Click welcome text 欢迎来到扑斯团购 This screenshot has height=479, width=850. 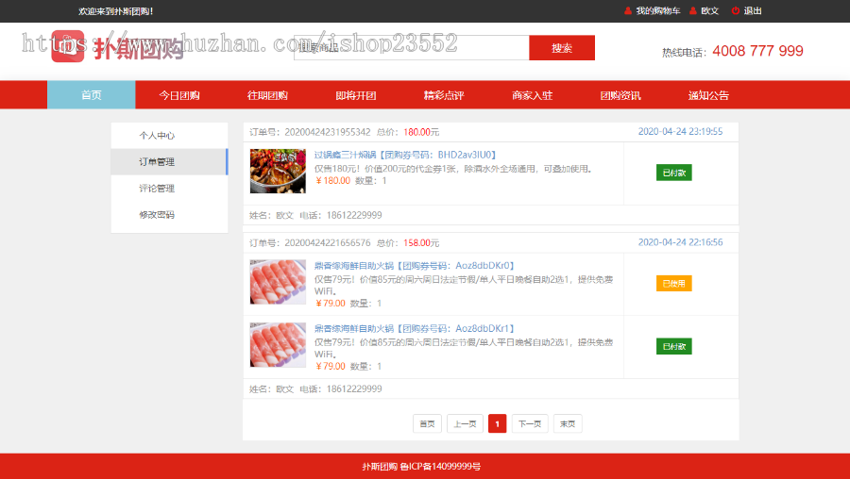coord(115,11)
